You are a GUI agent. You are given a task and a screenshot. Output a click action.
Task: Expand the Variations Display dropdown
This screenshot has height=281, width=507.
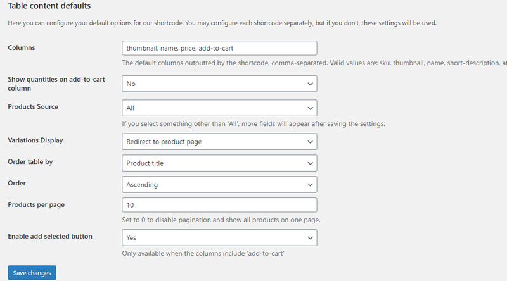click(x=219, y=142)
